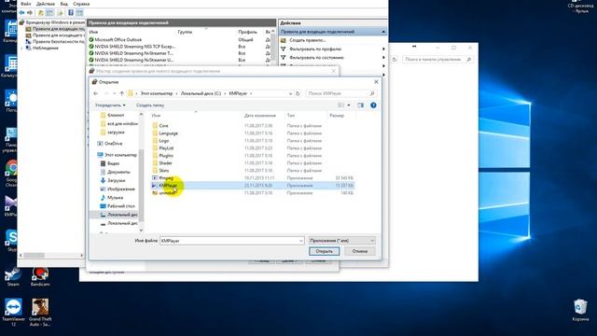
Task: Select the ffmpeg application file
Action: coord(253,178)
